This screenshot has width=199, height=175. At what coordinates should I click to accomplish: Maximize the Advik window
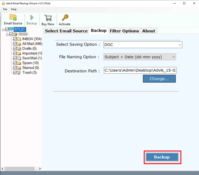tap(184, 3)
